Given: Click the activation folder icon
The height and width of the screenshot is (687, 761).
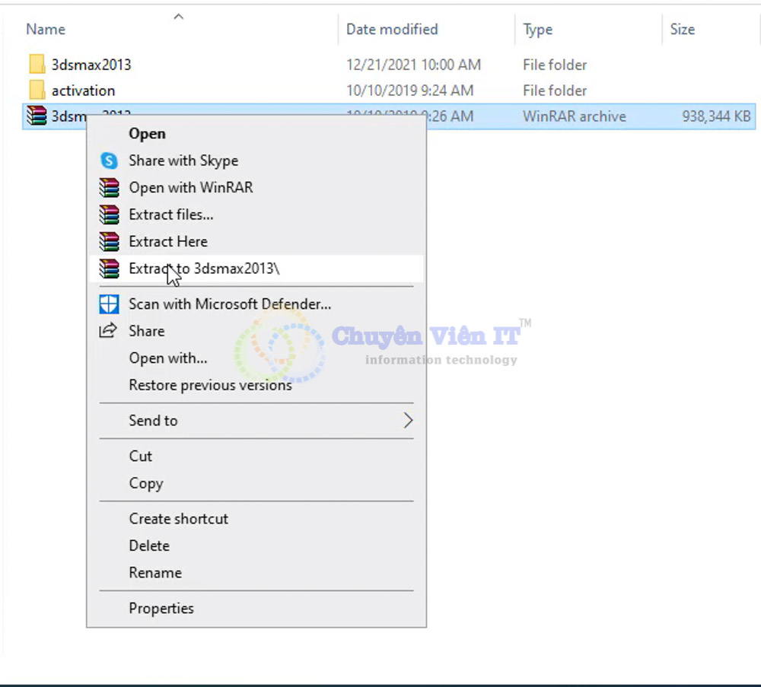Looking at the screenshot, I should click(37, 91).
